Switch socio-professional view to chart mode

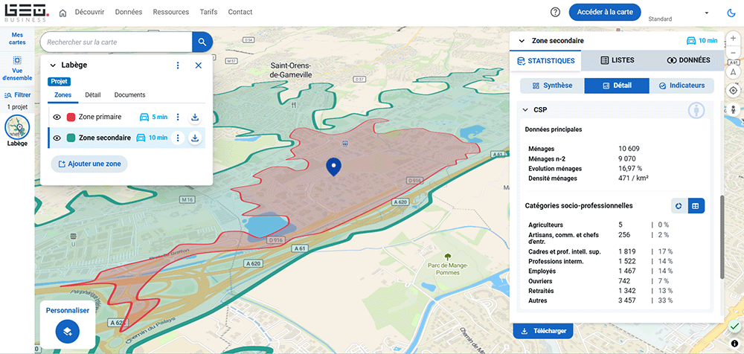679,206
